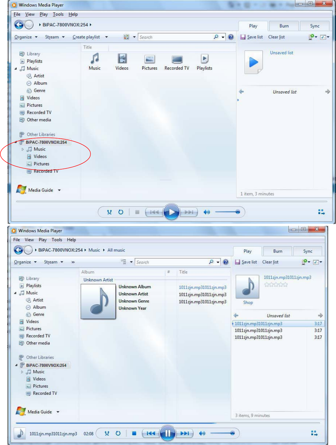
Task: Click Search field in upper window
Action: click(175, 37)
